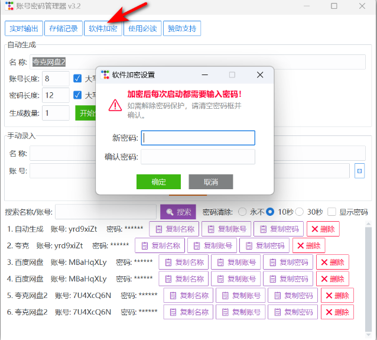This screenshot has height=340, width=377.
Task: Delete row 5 夸克网盘2
Action: [x=337, y=295]
